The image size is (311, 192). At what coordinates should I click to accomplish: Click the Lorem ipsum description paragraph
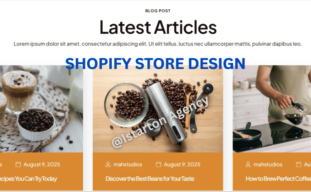pyautogui.click(x=158, y=44)
